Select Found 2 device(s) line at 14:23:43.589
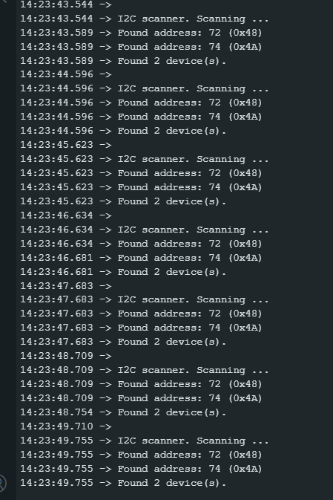The image size is (333, 500). (x=123, y=61)
